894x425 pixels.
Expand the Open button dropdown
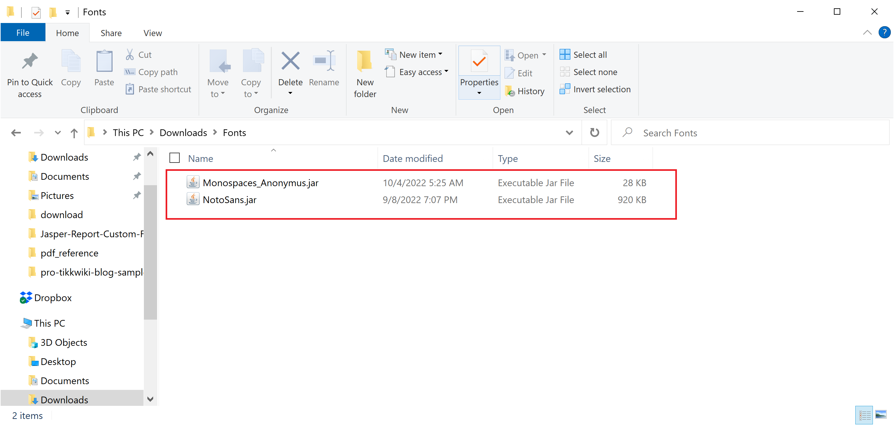pyautogui.click(x=544, y=55)
